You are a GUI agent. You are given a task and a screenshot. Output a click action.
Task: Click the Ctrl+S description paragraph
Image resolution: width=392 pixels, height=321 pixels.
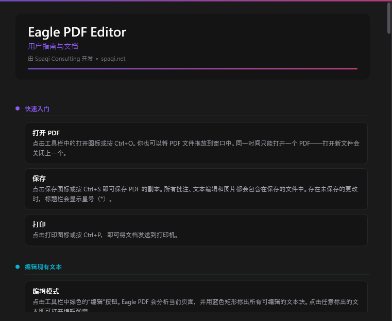(195, 194)
